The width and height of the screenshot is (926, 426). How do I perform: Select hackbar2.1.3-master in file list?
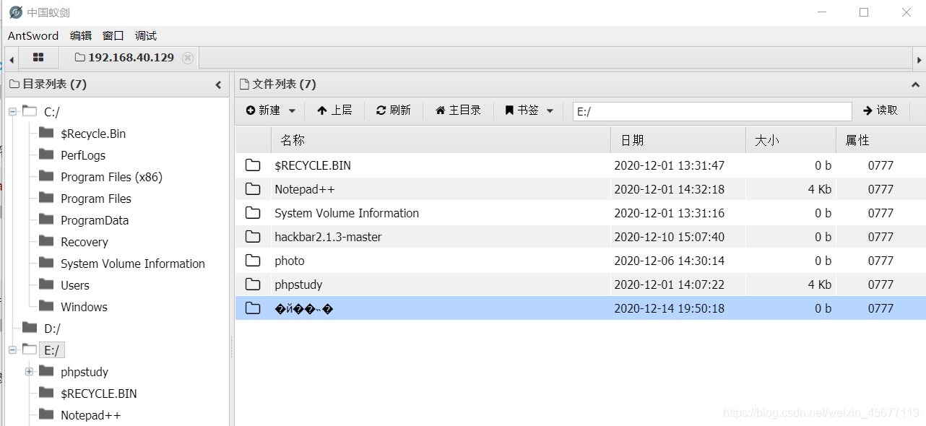(x=328, y=237)
